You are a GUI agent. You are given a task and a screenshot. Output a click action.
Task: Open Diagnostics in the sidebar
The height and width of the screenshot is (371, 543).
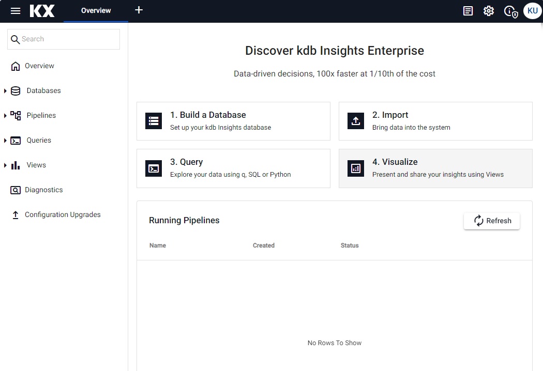coord(43,190)
